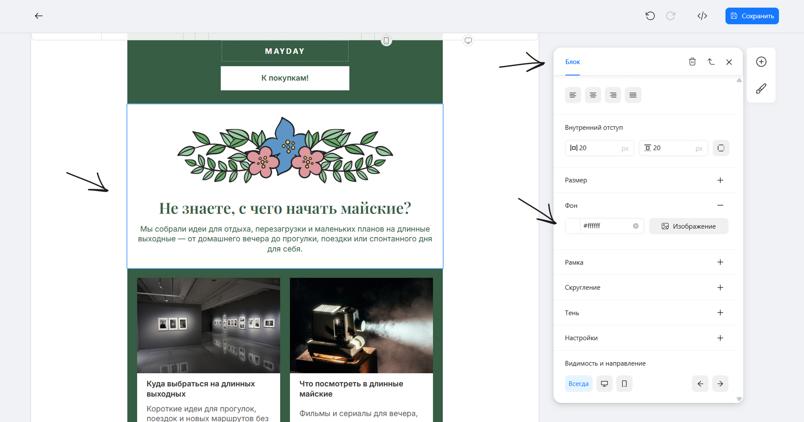Image resolution: width=804 pixels, height=422 pixels.
Task: Click the Изображение background button
Action: 689,226
